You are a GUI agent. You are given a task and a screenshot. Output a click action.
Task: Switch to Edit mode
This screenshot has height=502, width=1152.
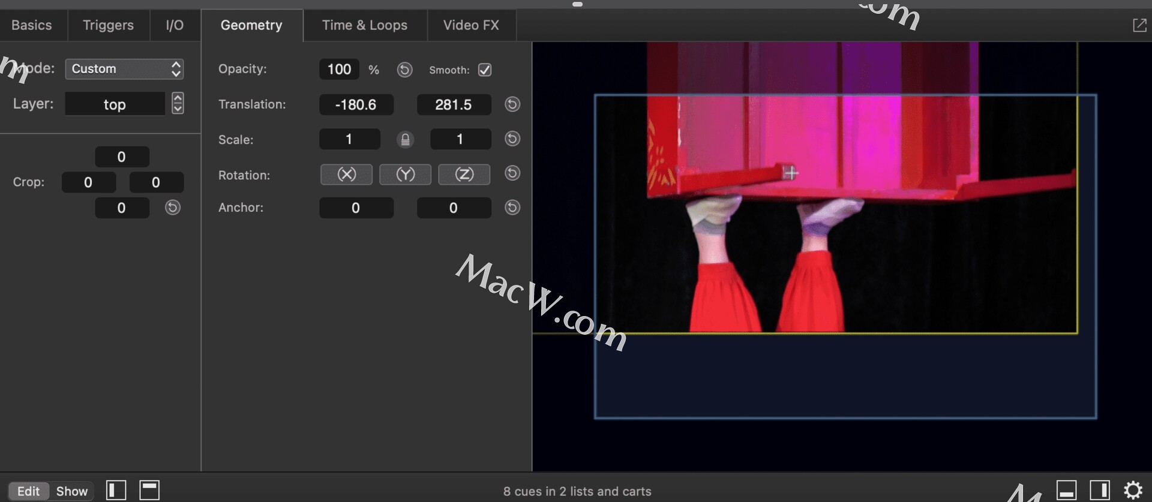click(28, 491)
